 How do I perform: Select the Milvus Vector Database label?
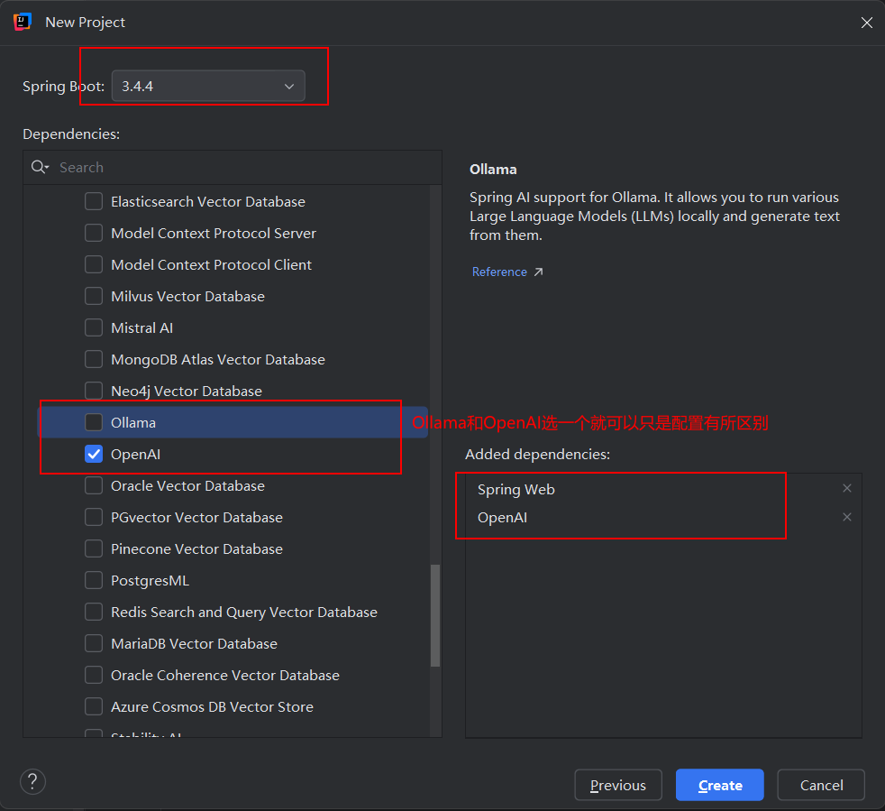pyautogui.click(x=188, y=296)
